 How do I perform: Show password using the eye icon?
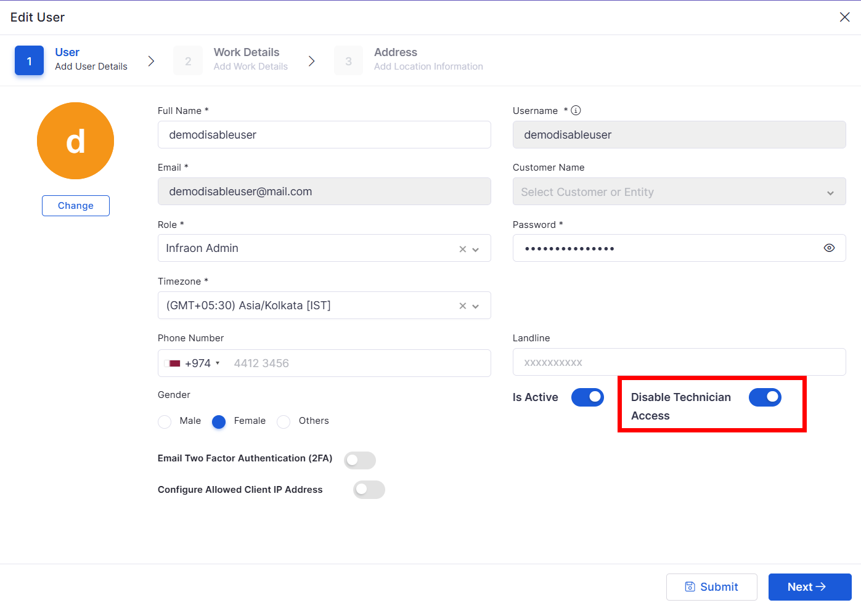tap(829, 248)
